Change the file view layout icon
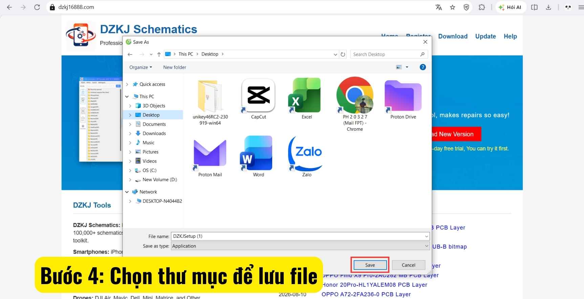 tap(399, 67)
